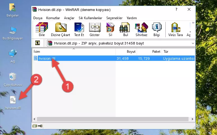217x135 pixels.
Task: Open the Araçlar menu
Action: (69, 18)
